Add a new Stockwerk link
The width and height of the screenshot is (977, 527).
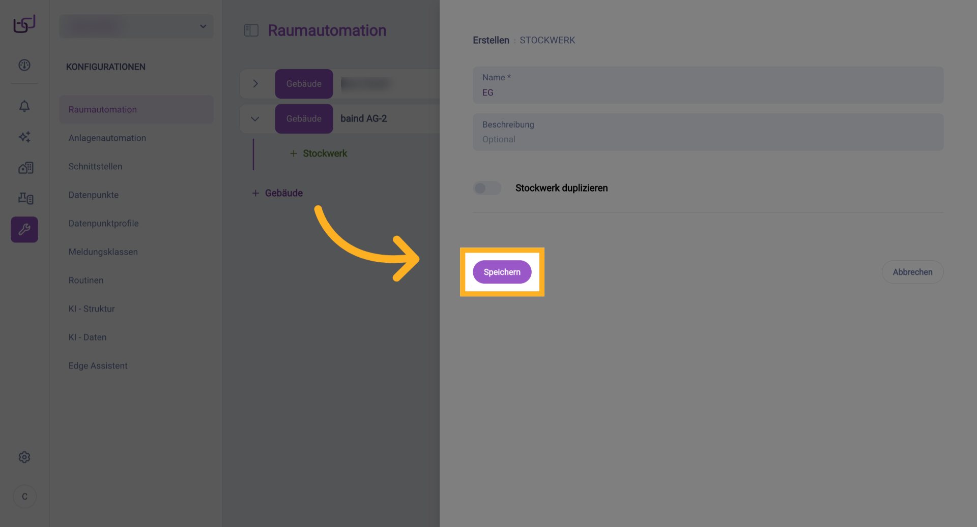click(x=319, y=153)
